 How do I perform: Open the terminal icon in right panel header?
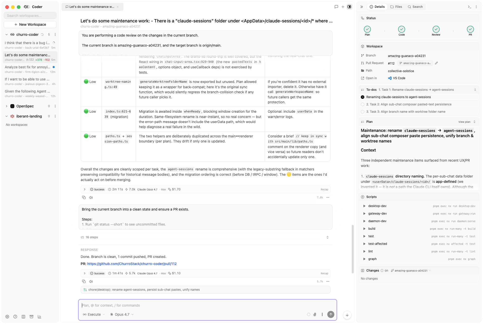pyautogui.click(x=469, y=7)
